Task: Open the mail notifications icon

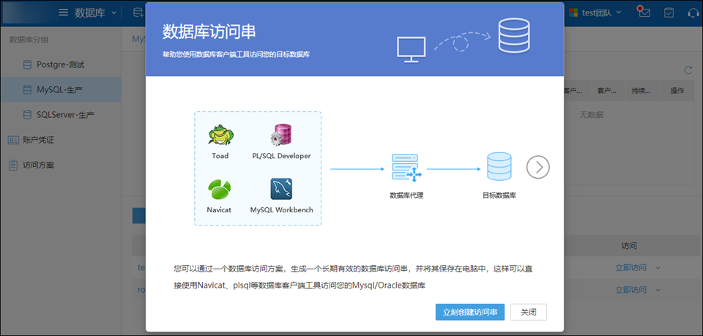Action: [x=644, y=12]
